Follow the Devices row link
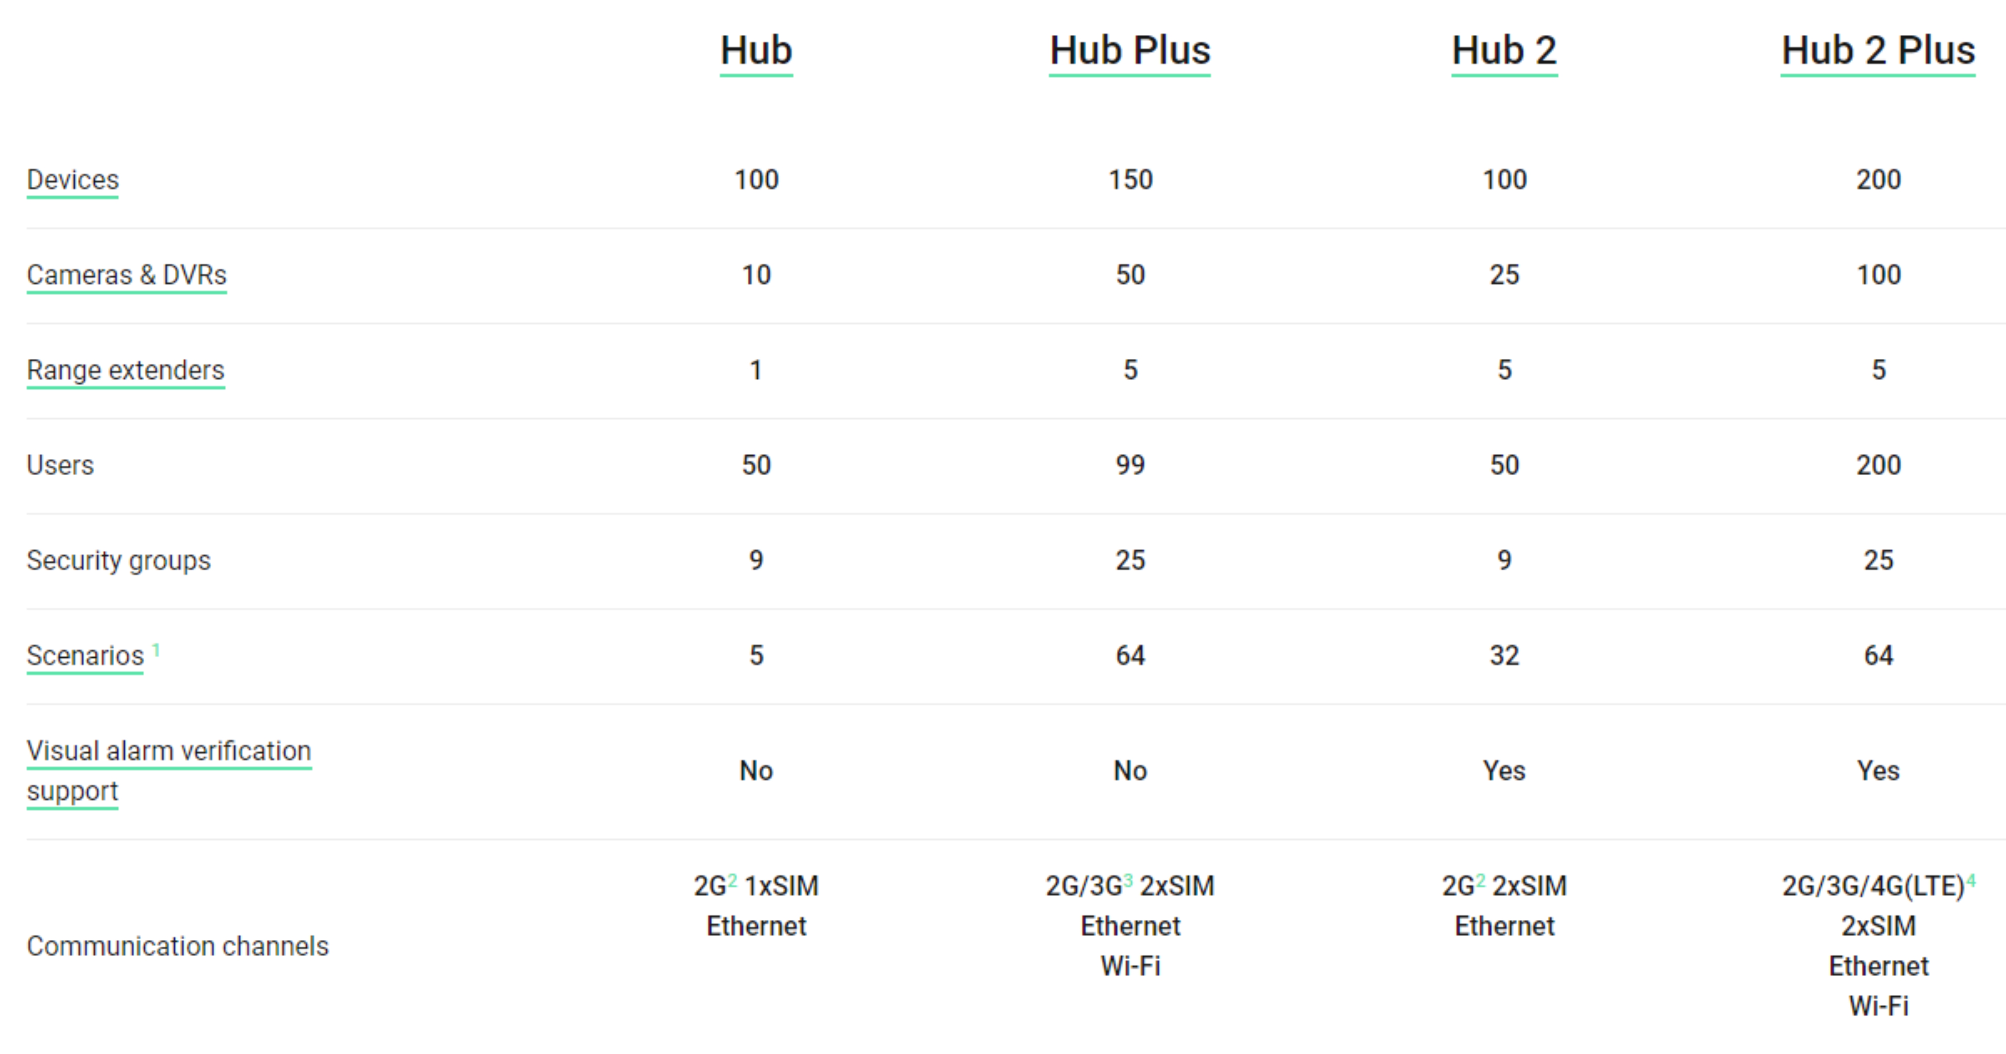This screenshot has height=1054, width=2006. click(x=73, y=181)
